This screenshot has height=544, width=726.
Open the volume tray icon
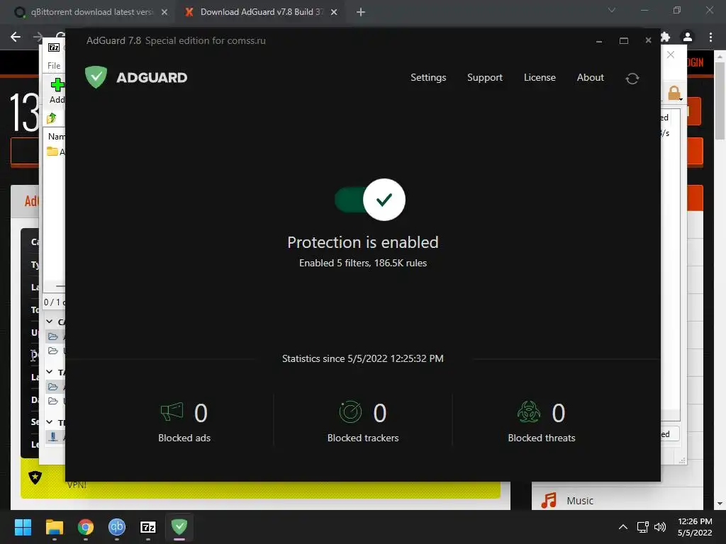click(660, 527)
